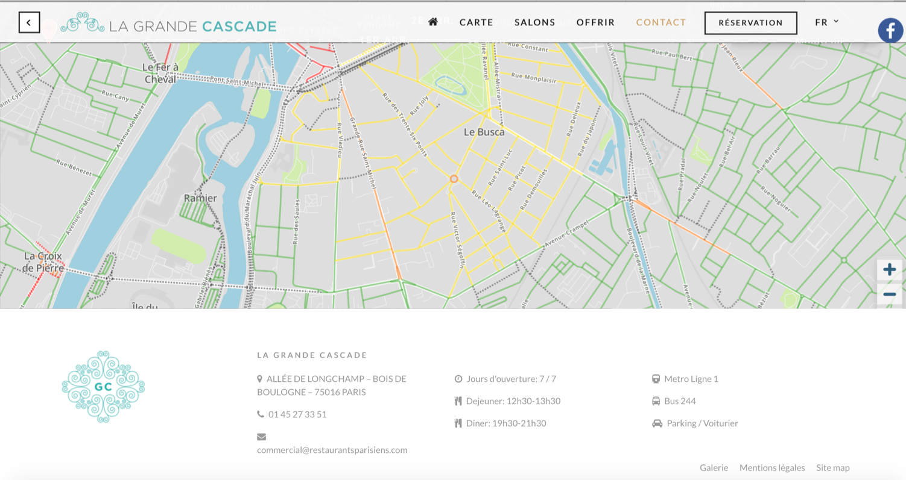Click the back arrow button
The height and width of the screenshot is (480, 906).
[29, 23]
